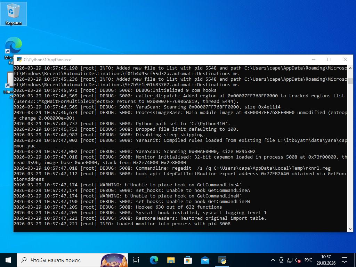356x267 pixels.
Task: Open the notification Action Center
Action: pyautogui.click(x=345, y=260)
